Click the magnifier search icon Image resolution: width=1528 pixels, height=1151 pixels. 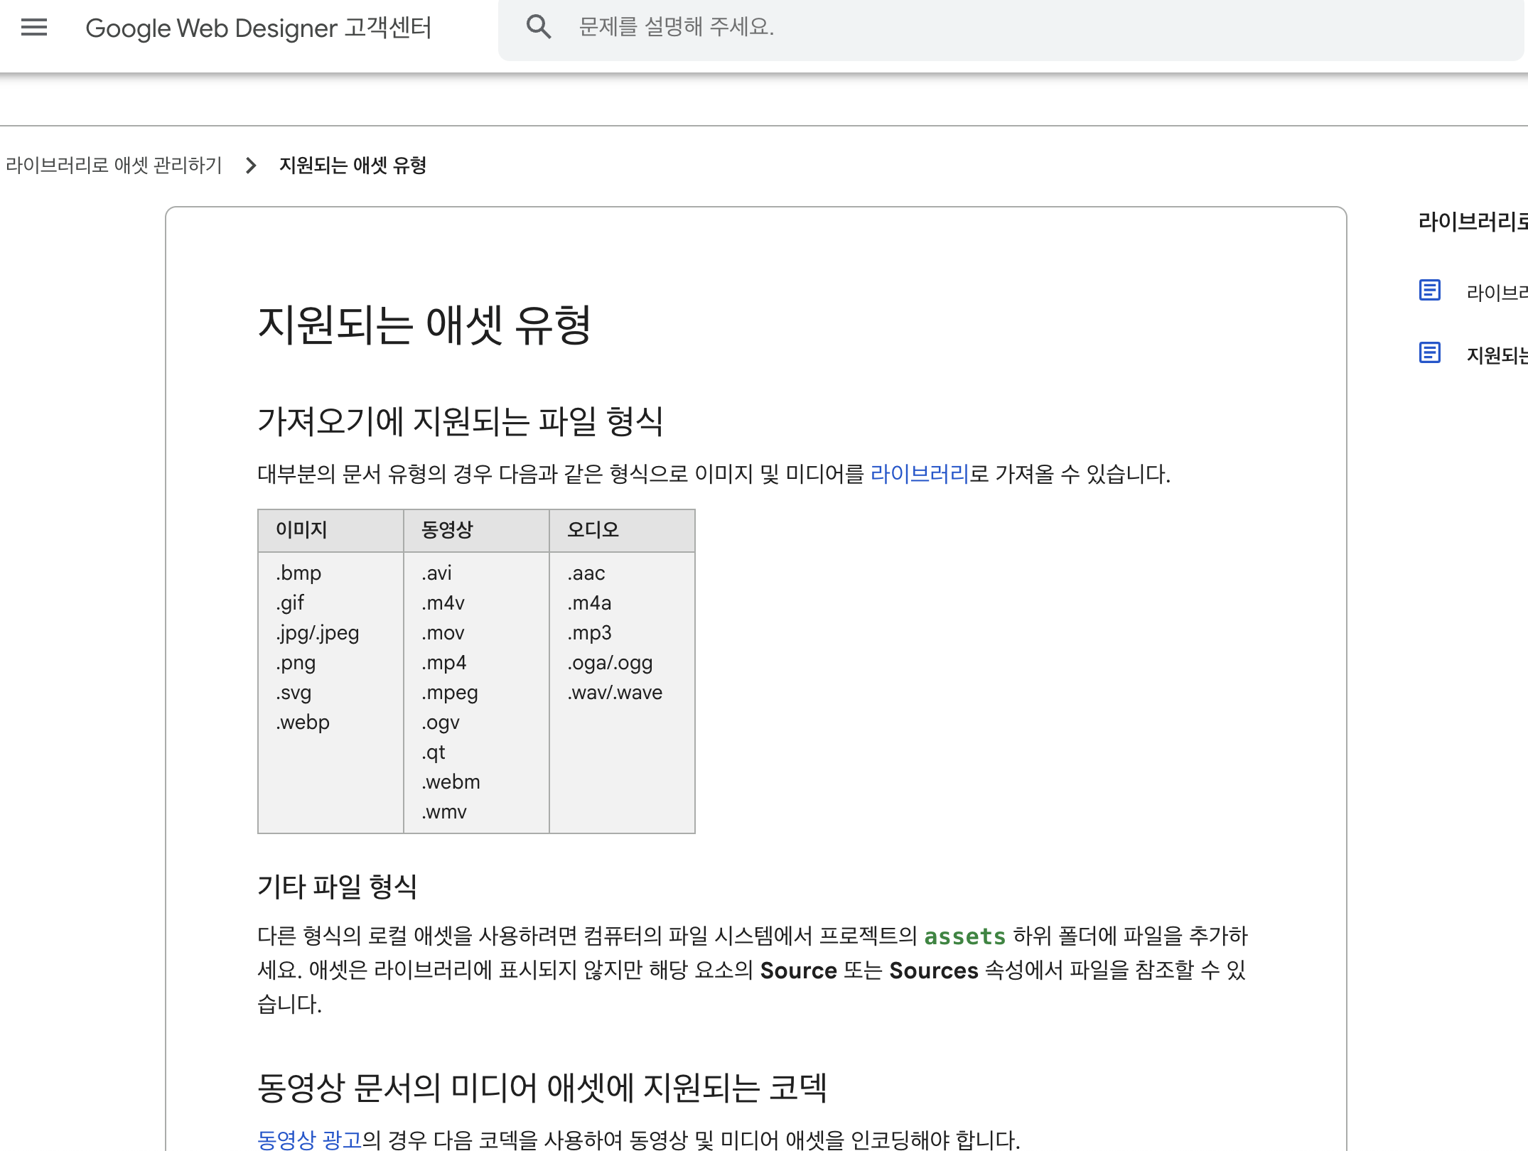[538, 28]
